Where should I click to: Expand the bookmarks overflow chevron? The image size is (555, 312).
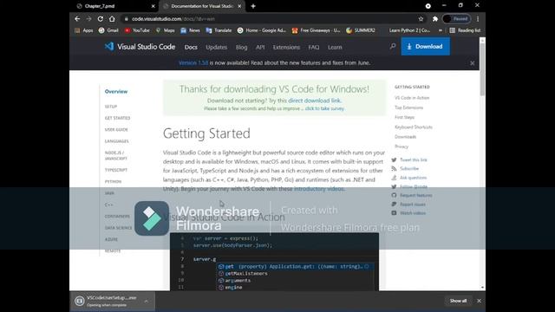point(441,30)
